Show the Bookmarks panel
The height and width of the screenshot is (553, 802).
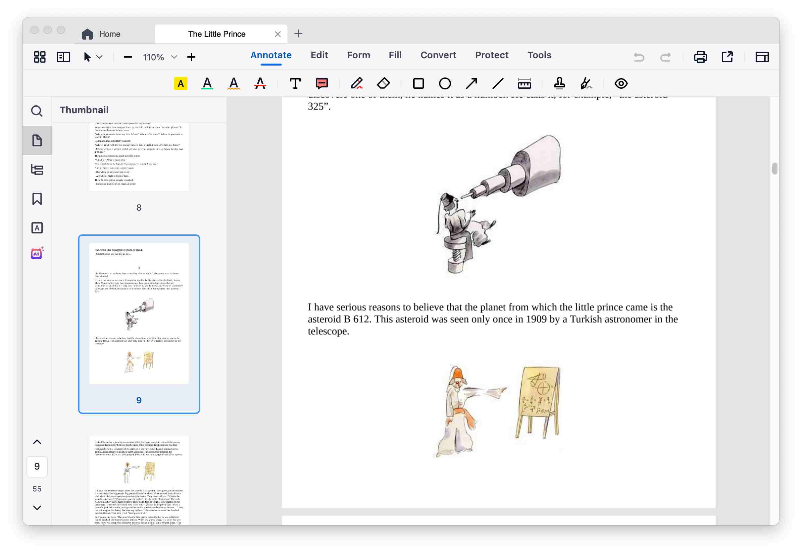[x=37, y=199]
